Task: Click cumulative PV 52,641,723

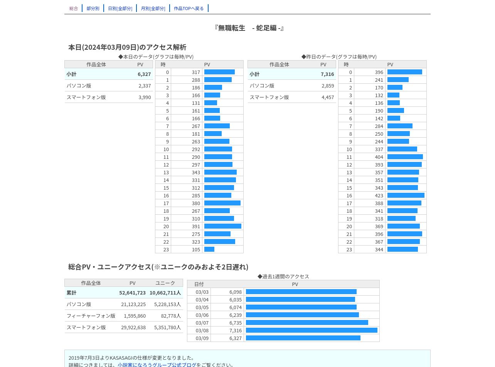Action: point(132,293)
